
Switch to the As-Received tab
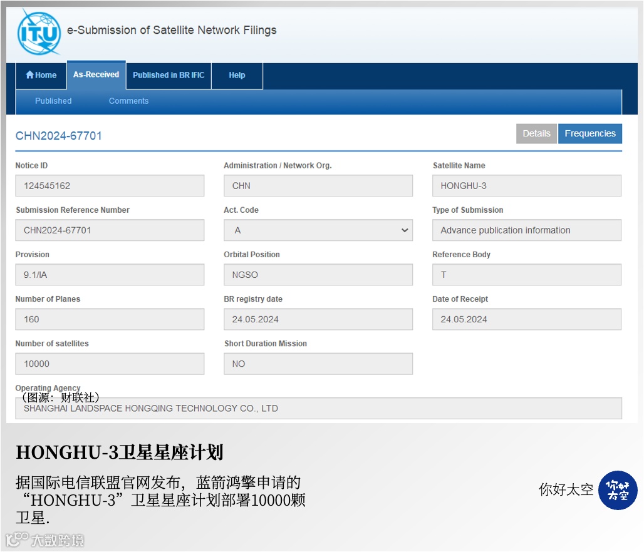click(x=96, y=74)
